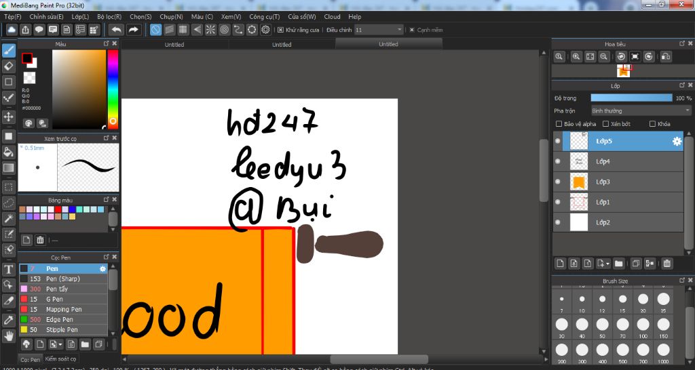Select Pen (Sharp) brush
Screen dimensions: 695x370
63,279
